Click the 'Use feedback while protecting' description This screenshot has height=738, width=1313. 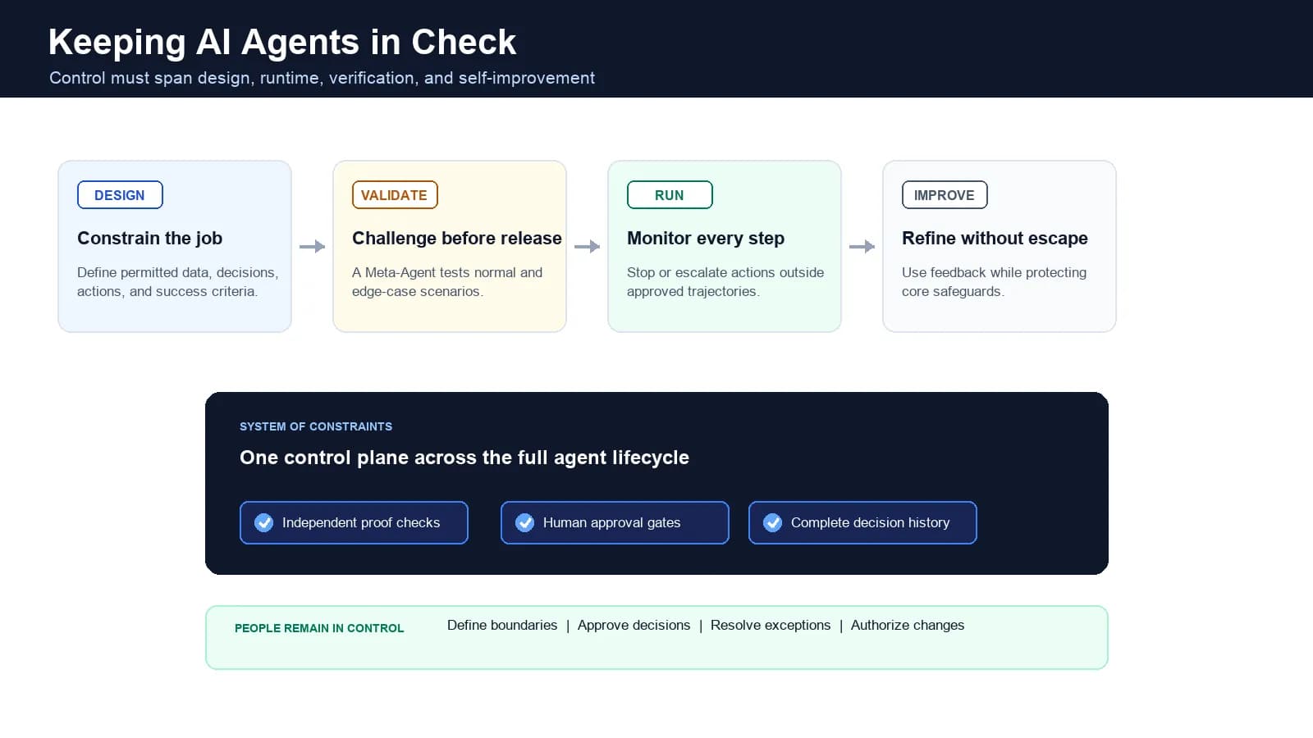pyautogui.click(x=994, y=281)
